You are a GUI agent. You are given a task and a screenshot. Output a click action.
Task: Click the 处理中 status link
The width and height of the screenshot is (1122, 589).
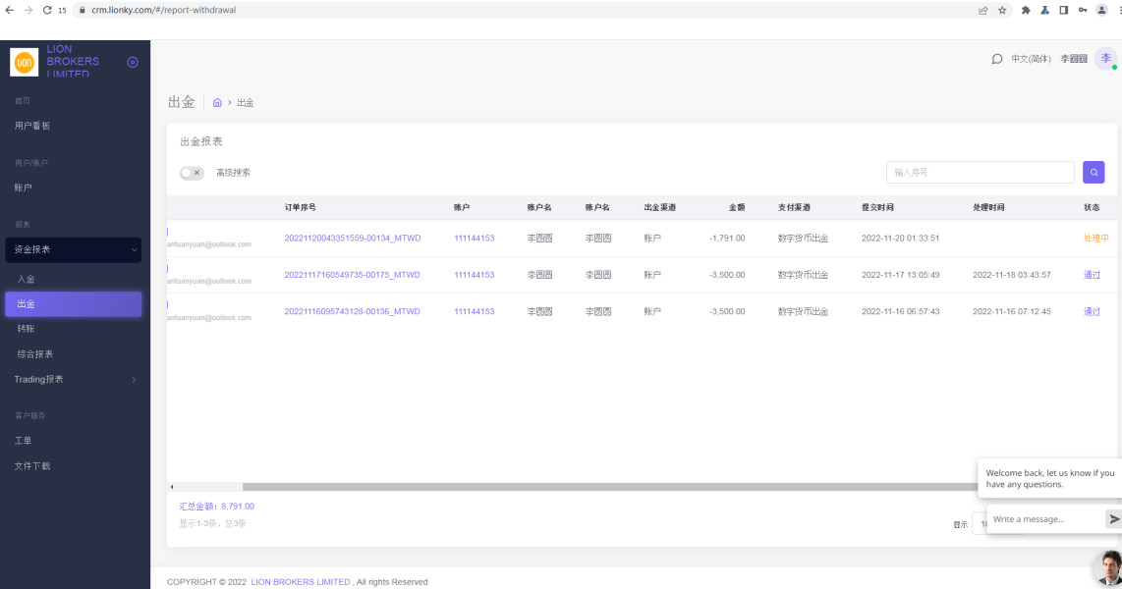pyautogui.click(x=1095, y=239)
